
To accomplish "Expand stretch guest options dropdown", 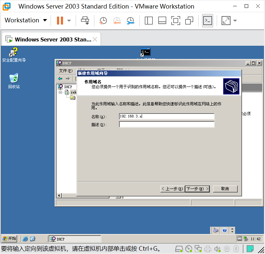I will (235, 21).
